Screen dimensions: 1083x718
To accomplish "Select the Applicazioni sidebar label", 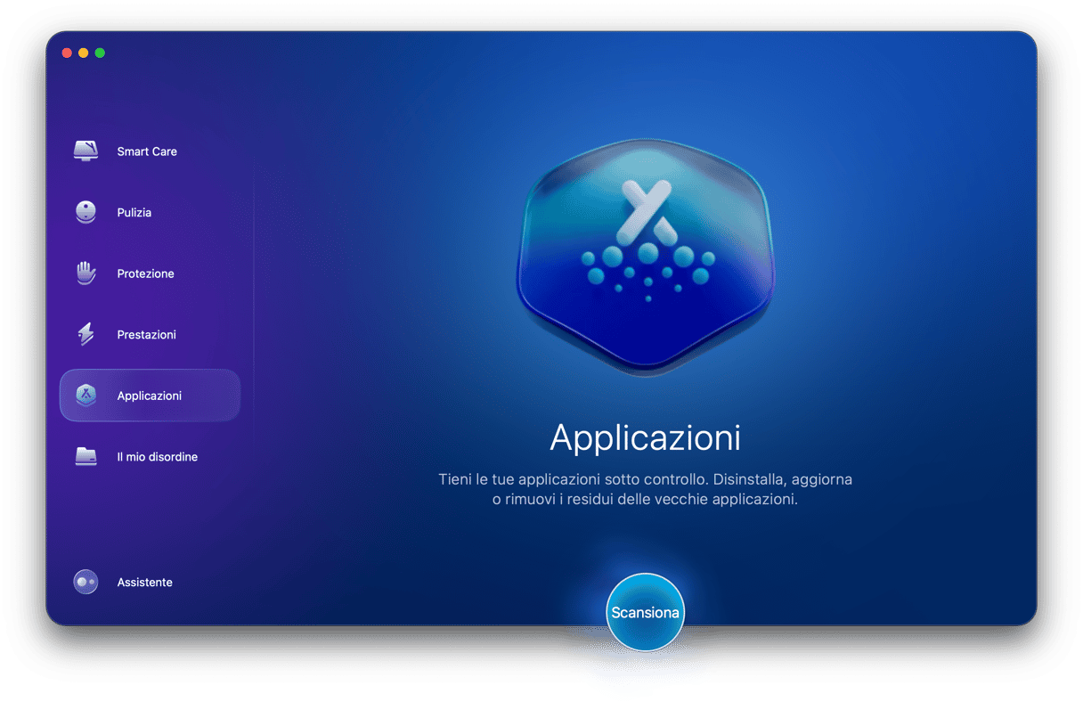I will 150,396.
